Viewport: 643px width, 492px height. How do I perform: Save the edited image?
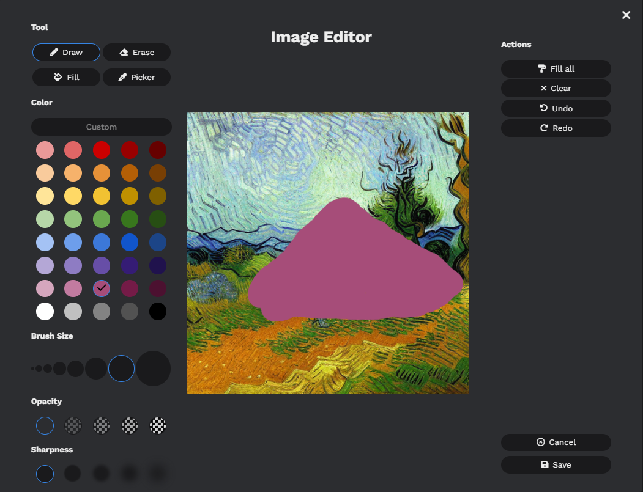(x=556, y=465)
